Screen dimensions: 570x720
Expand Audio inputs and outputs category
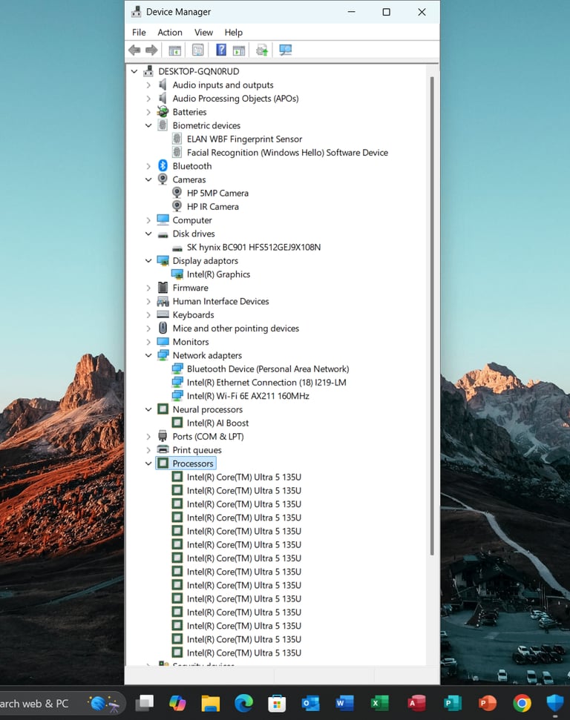click(x=148, y=85)
